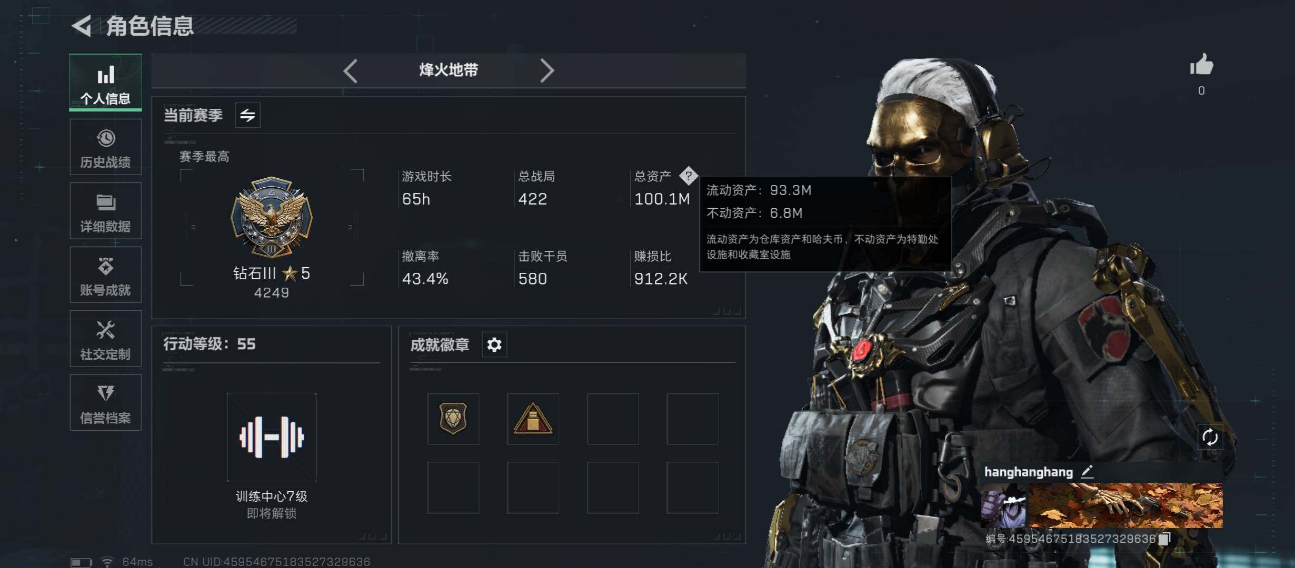The width and height of the screenshot is (1295, 568).
Task: Open the 社交定制 sidebar tab
Action: pos(106,339)
